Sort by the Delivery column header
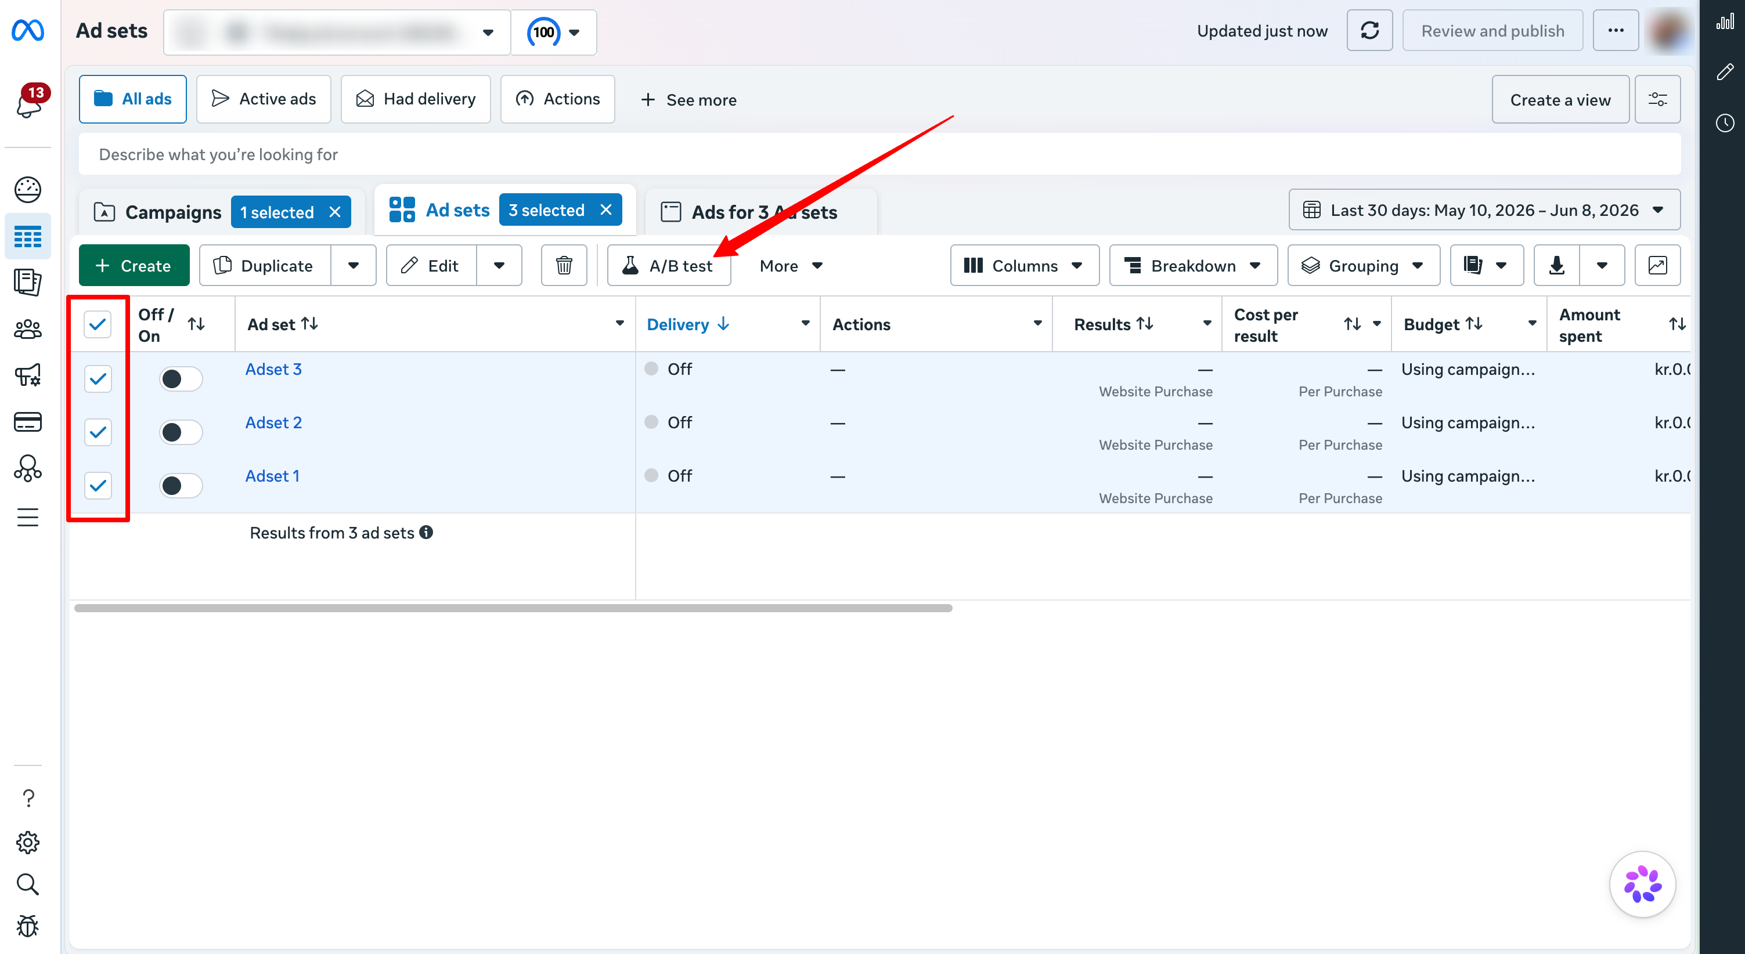The image size is (1745, 954). point(688,324)
